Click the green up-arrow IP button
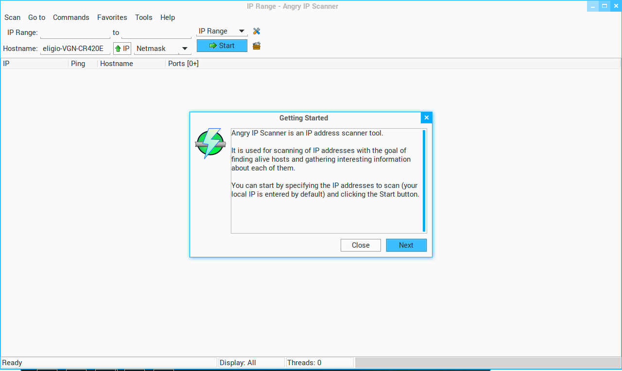The image size is (622, 371). (x=122, y=49)
